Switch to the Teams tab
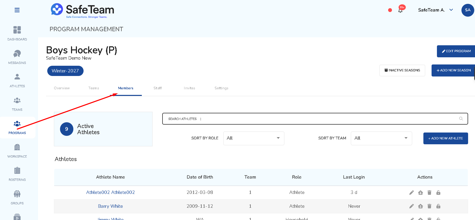Screen dimensions: 475x220 pyautogui.click(x=94, y=88)
